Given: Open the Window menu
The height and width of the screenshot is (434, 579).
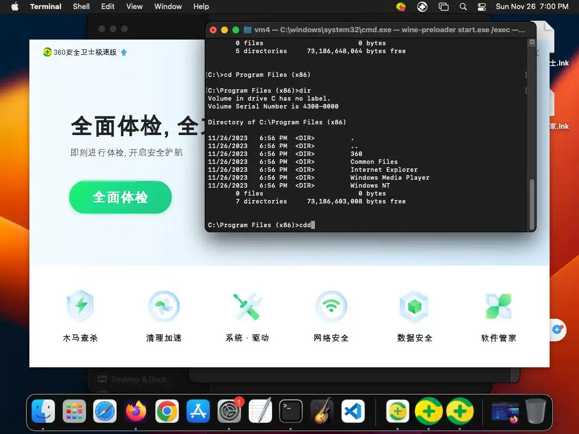Looking at the screenshot, I should [x=168, y=6].
